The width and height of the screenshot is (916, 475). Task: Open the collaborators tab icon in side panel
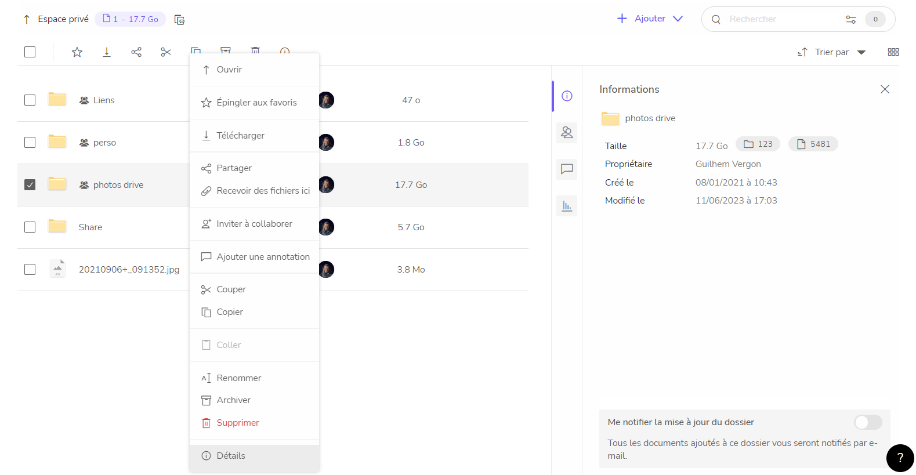click(567, 133)
